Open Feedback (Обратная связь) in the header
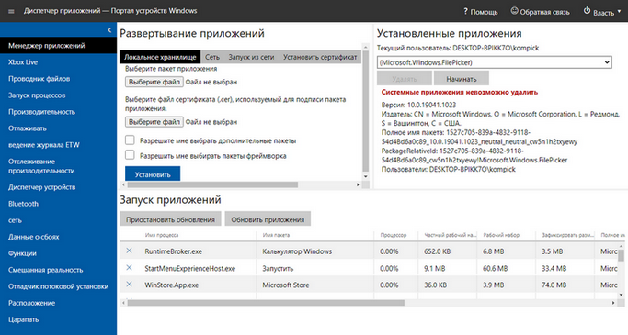 tap(540, 12)
